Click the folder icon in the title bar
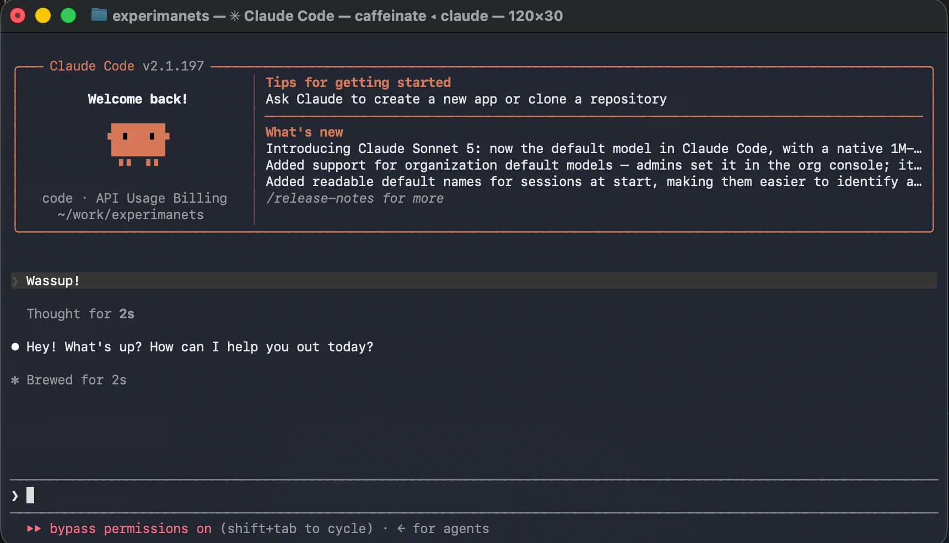This screenshot has width=949, height=543. [x=99, y=15]
